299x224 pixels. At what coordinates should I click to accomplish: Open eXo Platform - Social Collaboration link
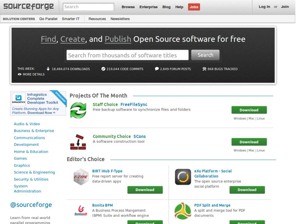tap(213, 174)
